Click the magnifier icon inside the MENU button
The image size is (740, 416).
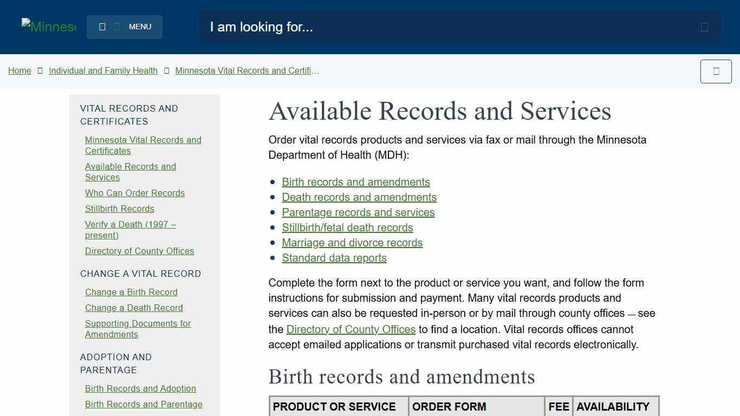coord(117,26)
